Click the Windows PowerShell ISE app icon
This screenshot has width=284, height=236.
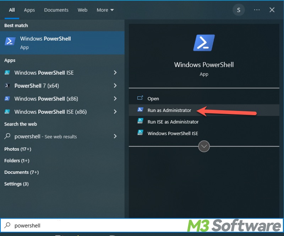click(7, 73)
